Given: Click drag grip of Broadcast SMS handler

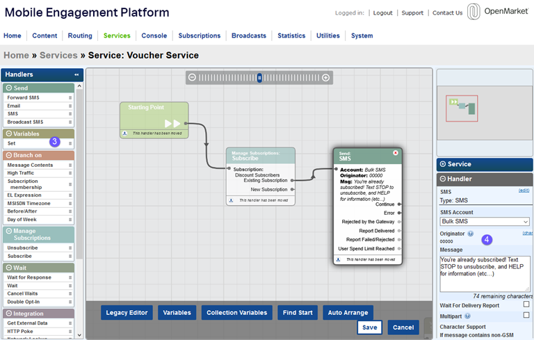Looking at the screenshot, I should pos(70,122).
